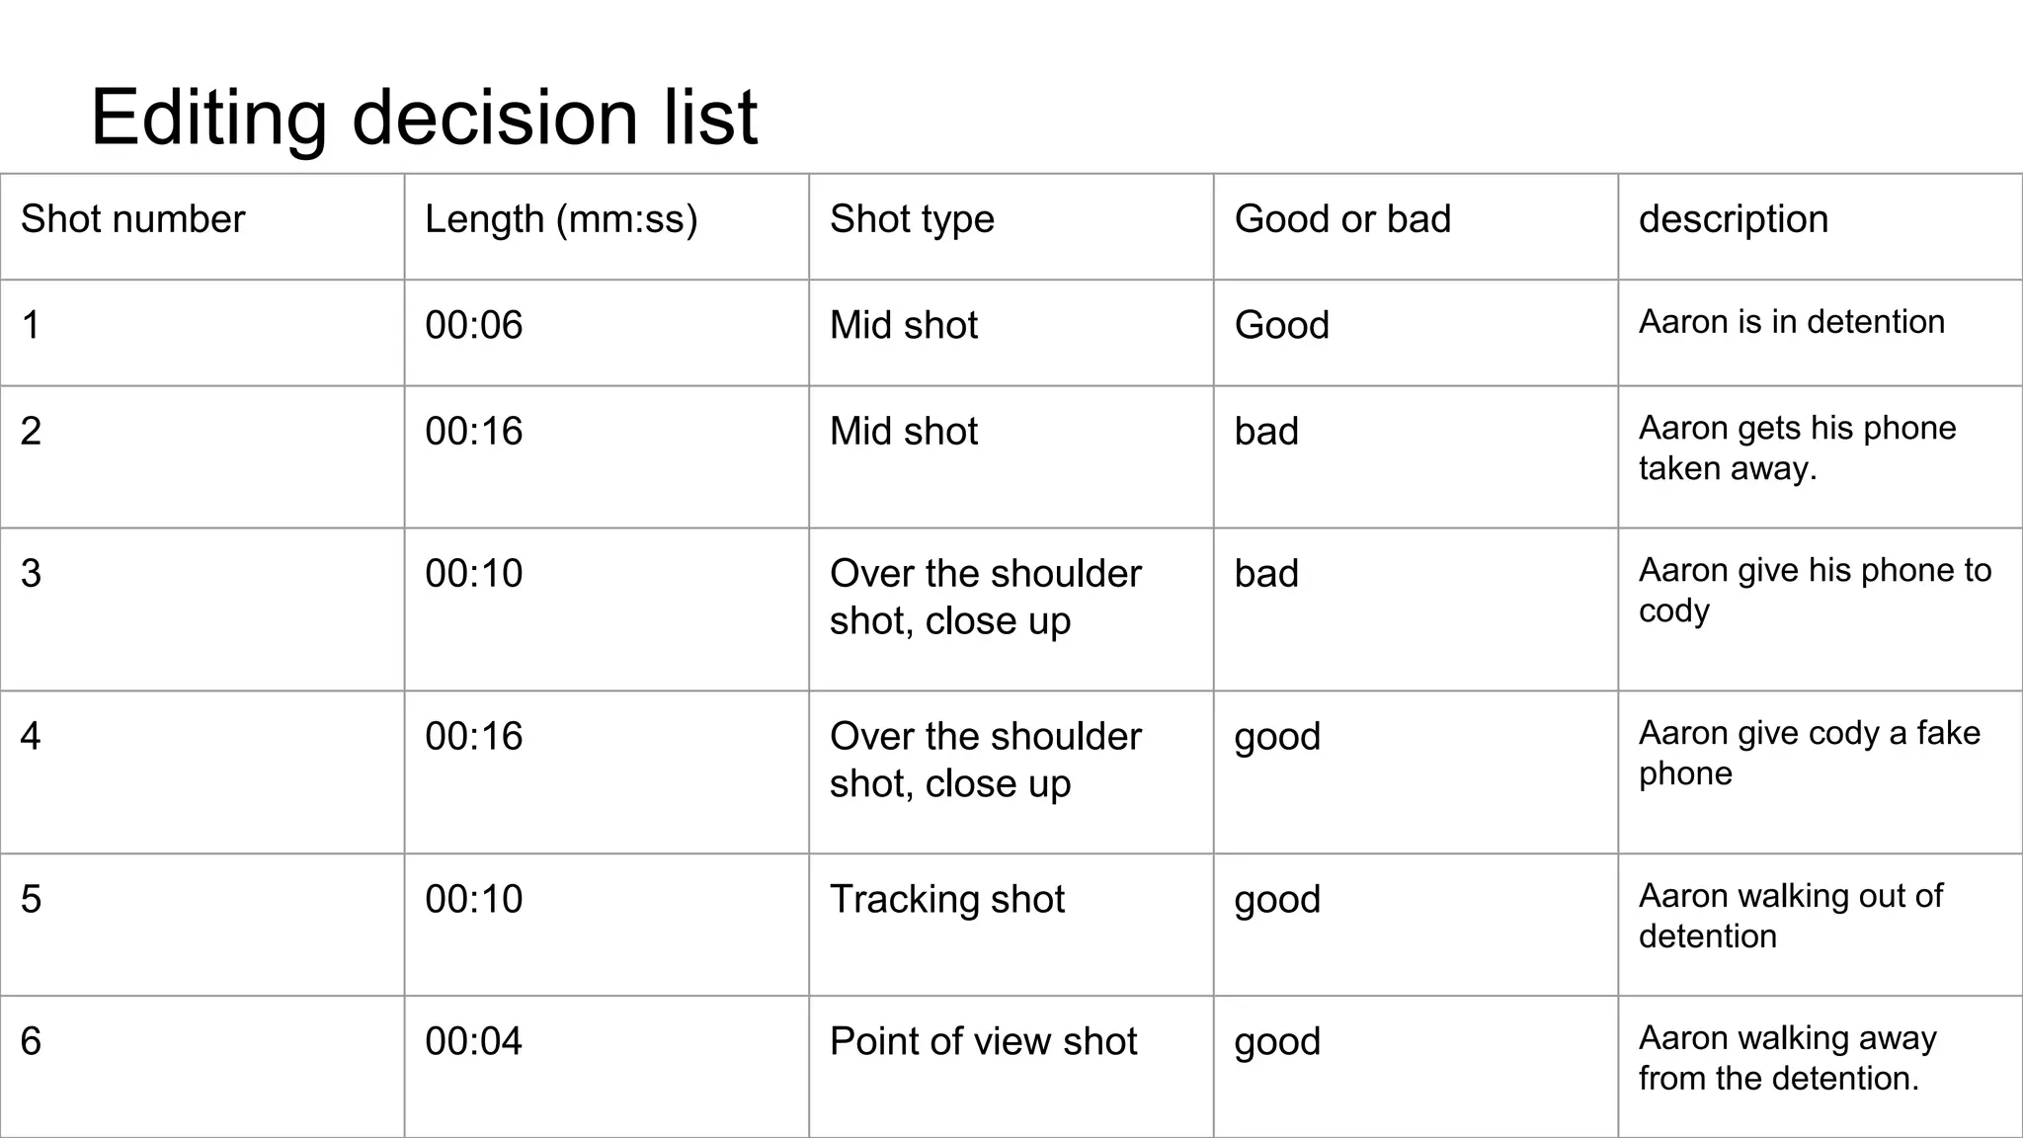2023x1138 pixels.
Task: Click the "Length (mm:ss)" column header
Action: (x=561, y=219)
